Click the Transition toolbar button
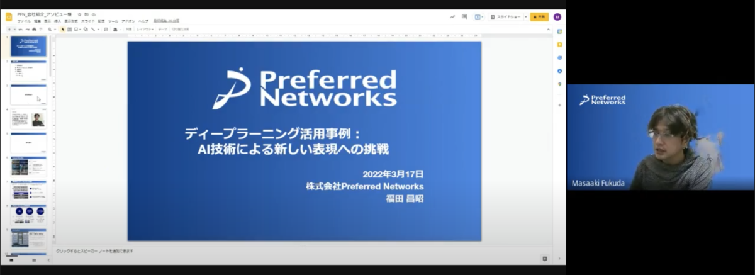Screen dimensions: 755x275 point(180,29)
